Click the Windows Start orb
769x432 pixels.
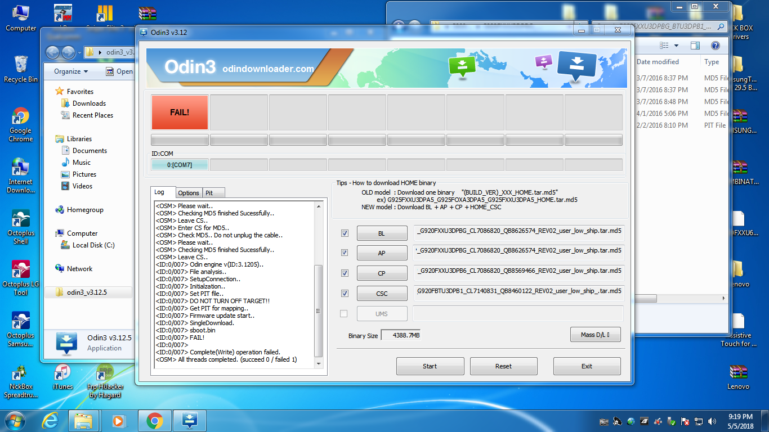click(x=14, y=420)
